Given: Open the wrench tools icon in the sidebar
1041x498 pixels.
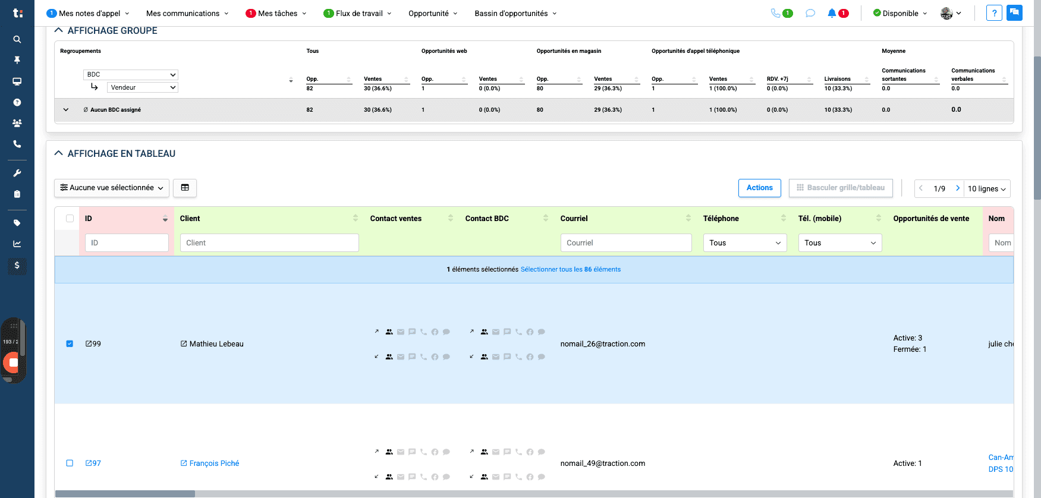Looking at the screenshot, I should point(17,173).
